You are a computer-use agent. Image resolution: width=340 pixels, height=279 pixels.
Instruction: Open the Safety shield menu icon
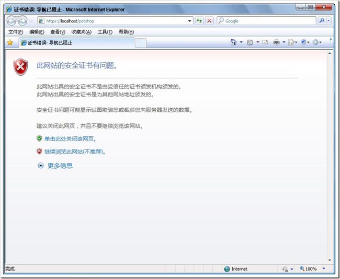click(304, 42)
